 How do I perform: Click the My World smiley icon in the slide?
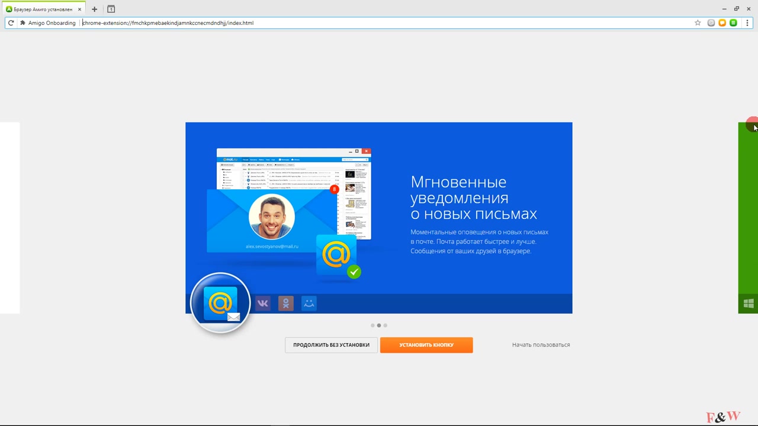[x=309, y=304]
